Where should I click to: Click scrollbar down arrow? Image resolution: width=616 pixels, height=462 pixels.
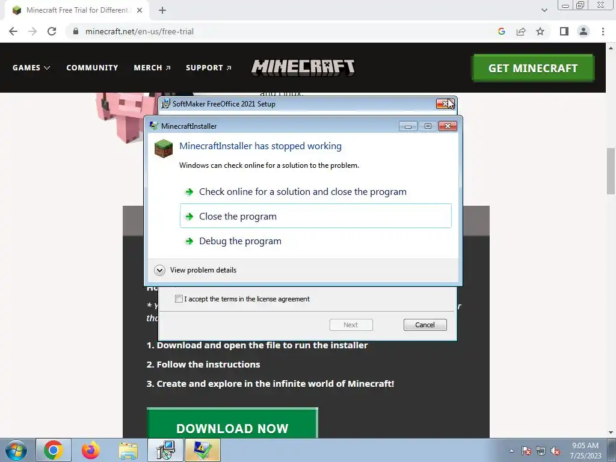611,433
